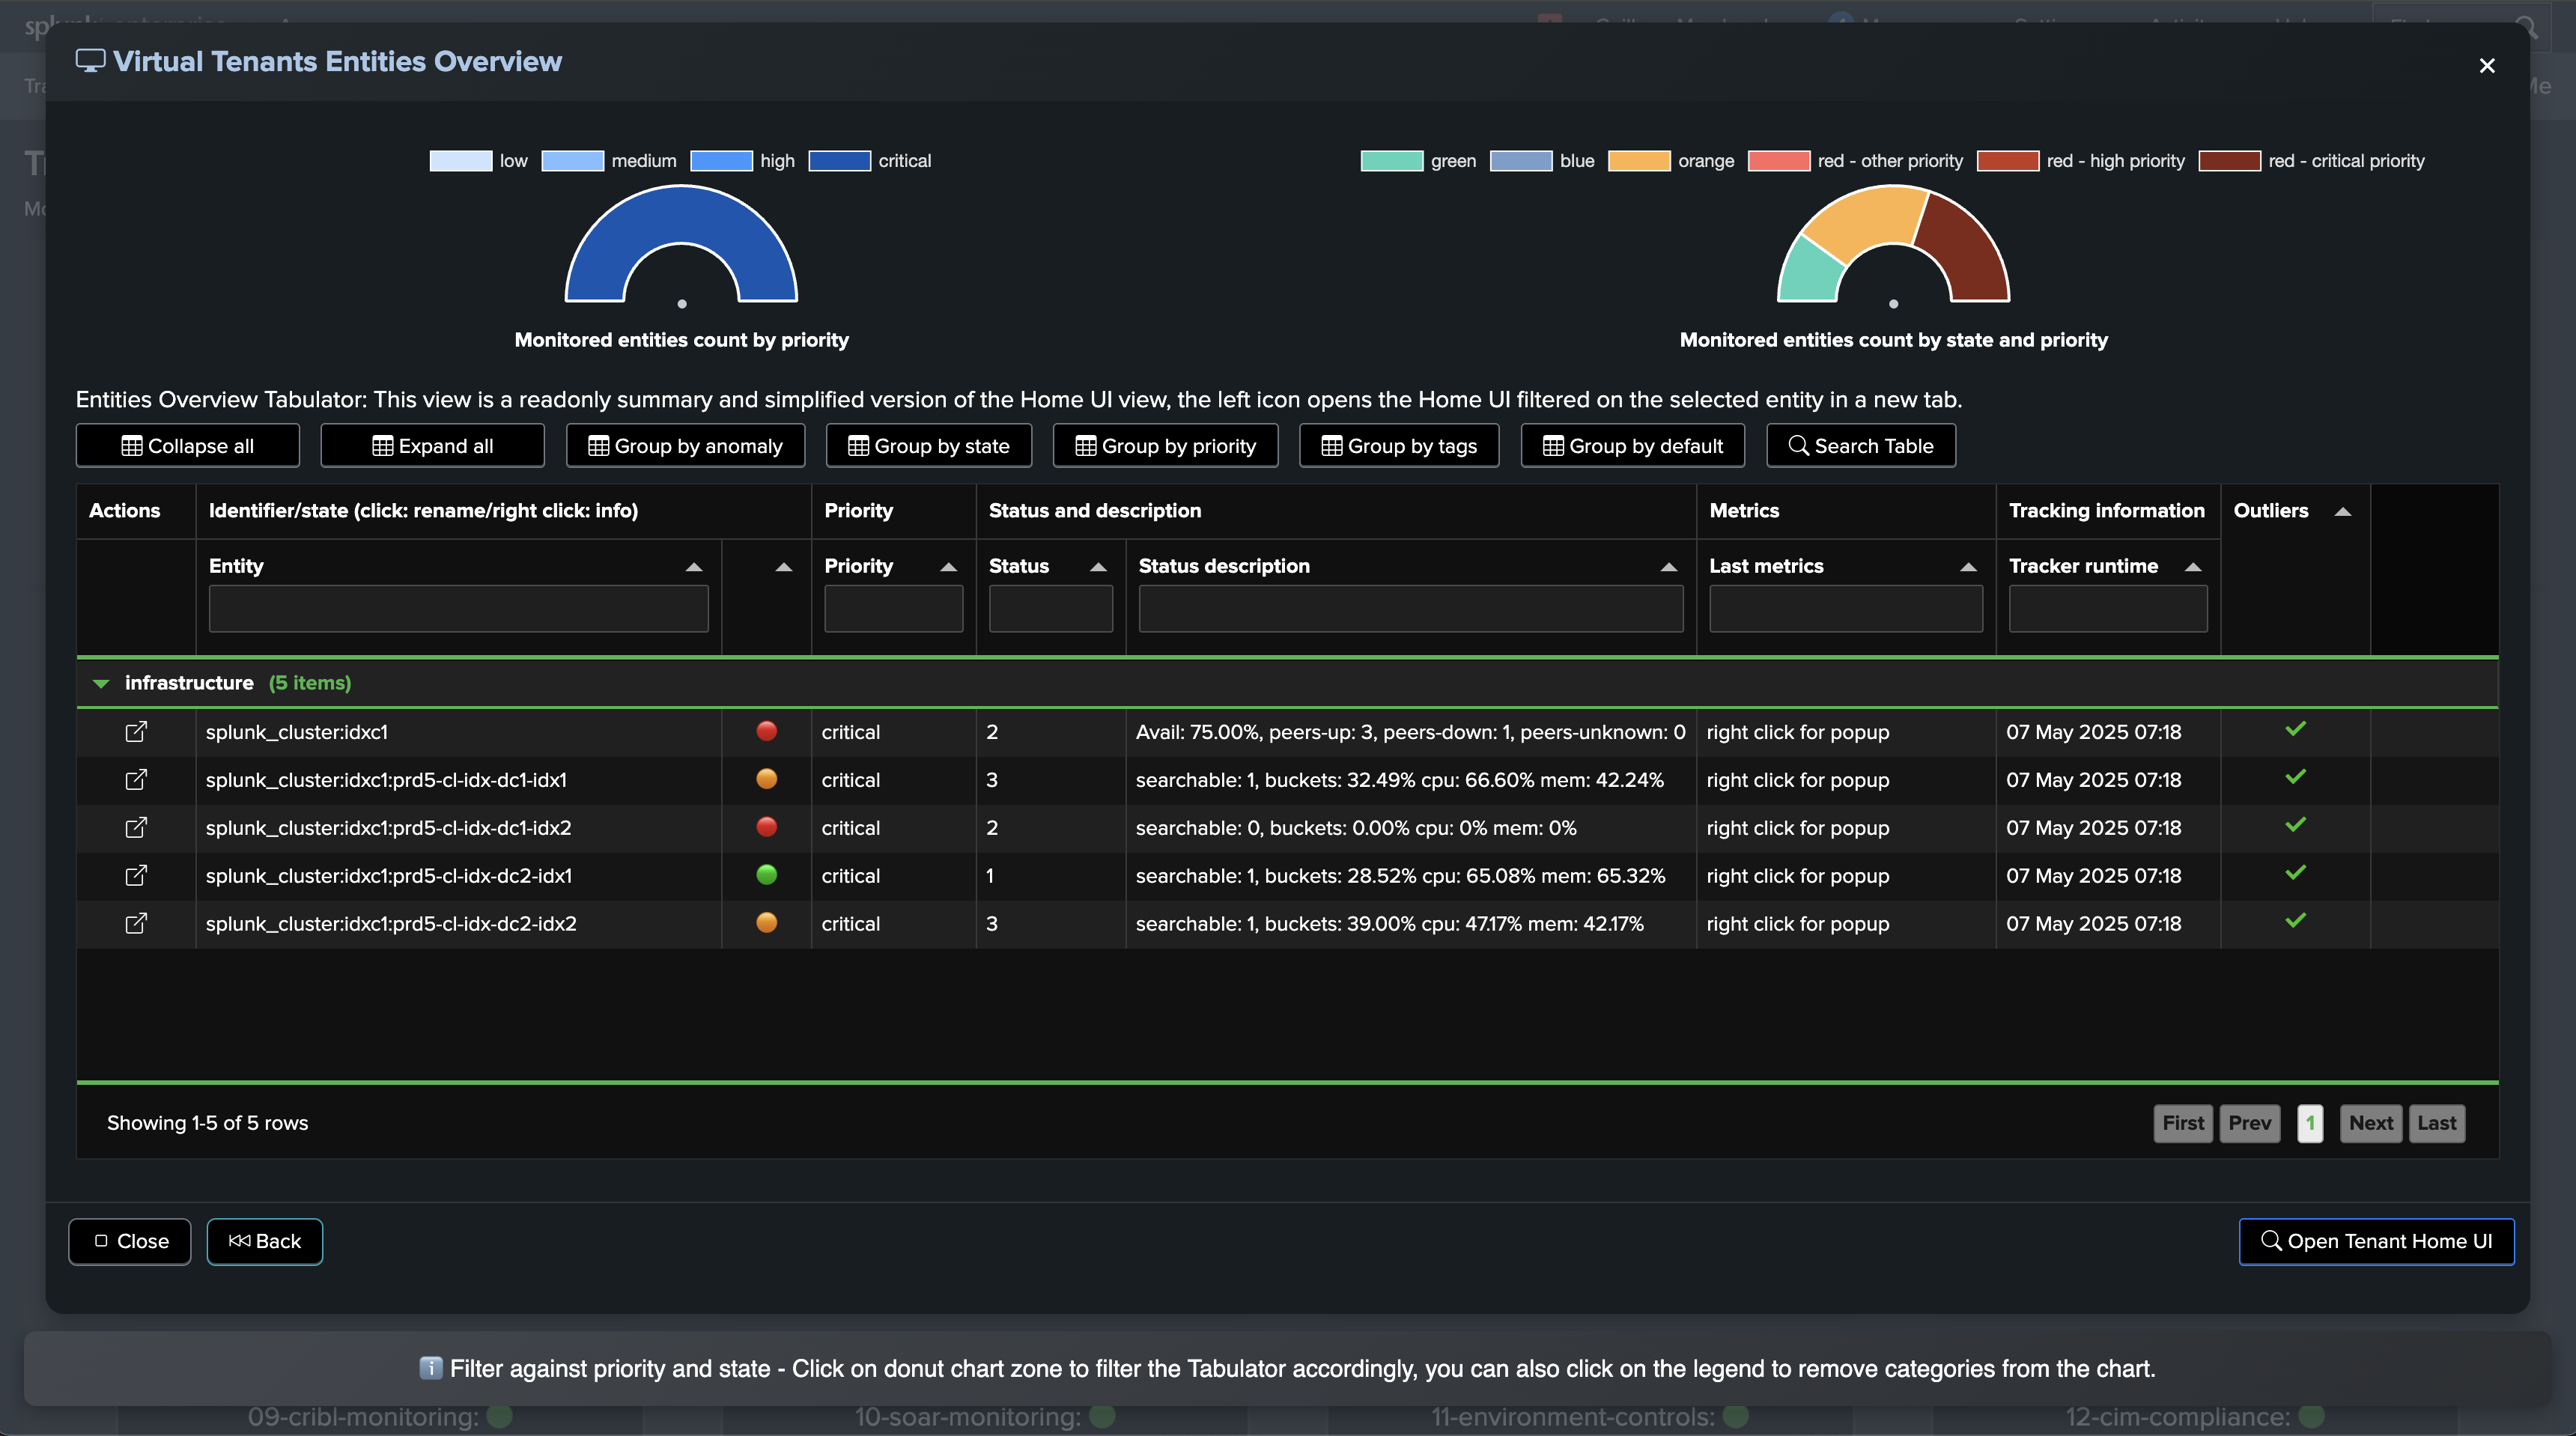The height and width of the screenshot is (1436, 2576).
Task: Open Search Table
Action: click(x=1861, y=446)
